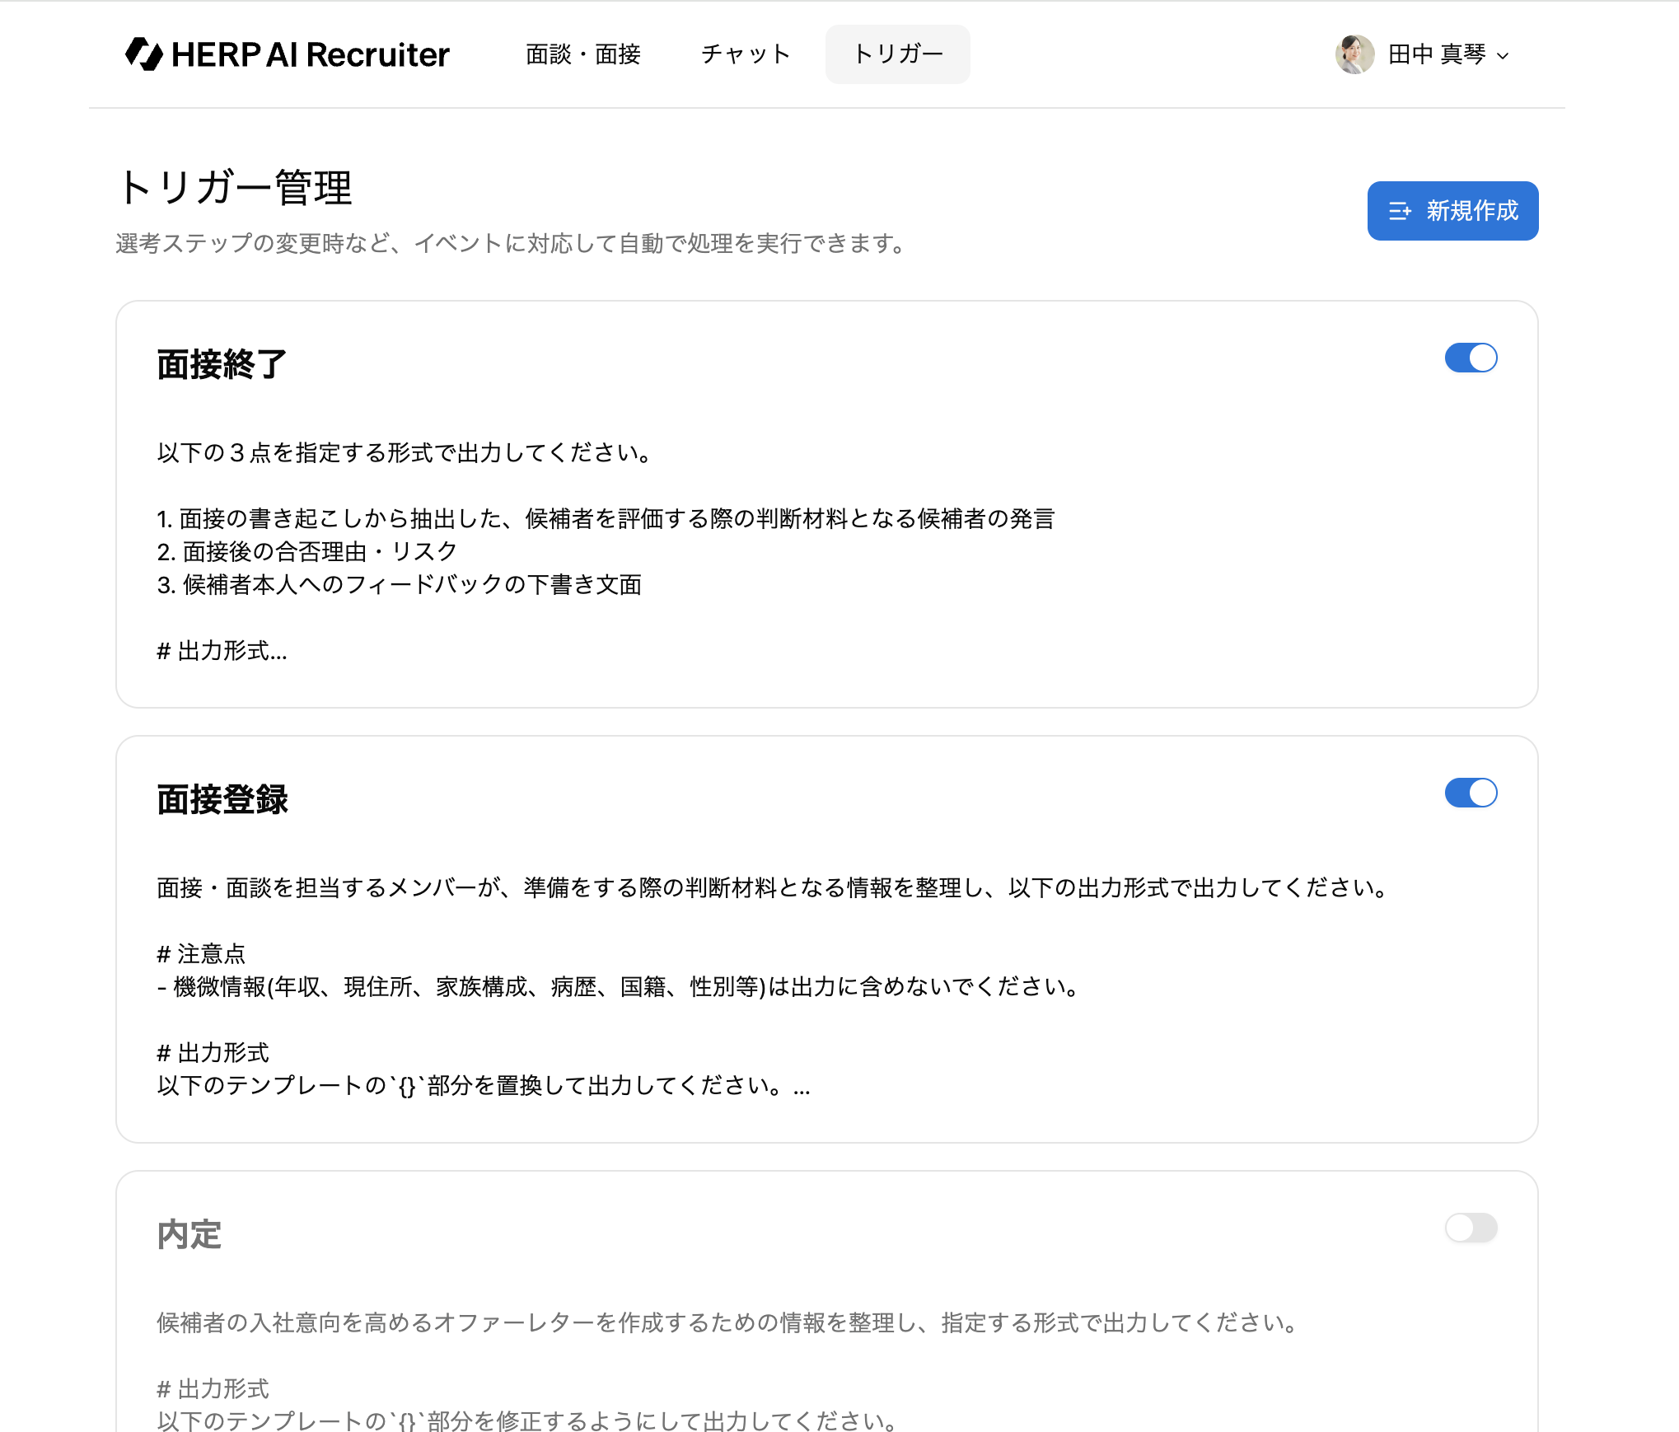The height and width of the screenshot is (1432, 1679).
Task: Go to the 面談・面接 tab
Action: (x=583, y=54)
